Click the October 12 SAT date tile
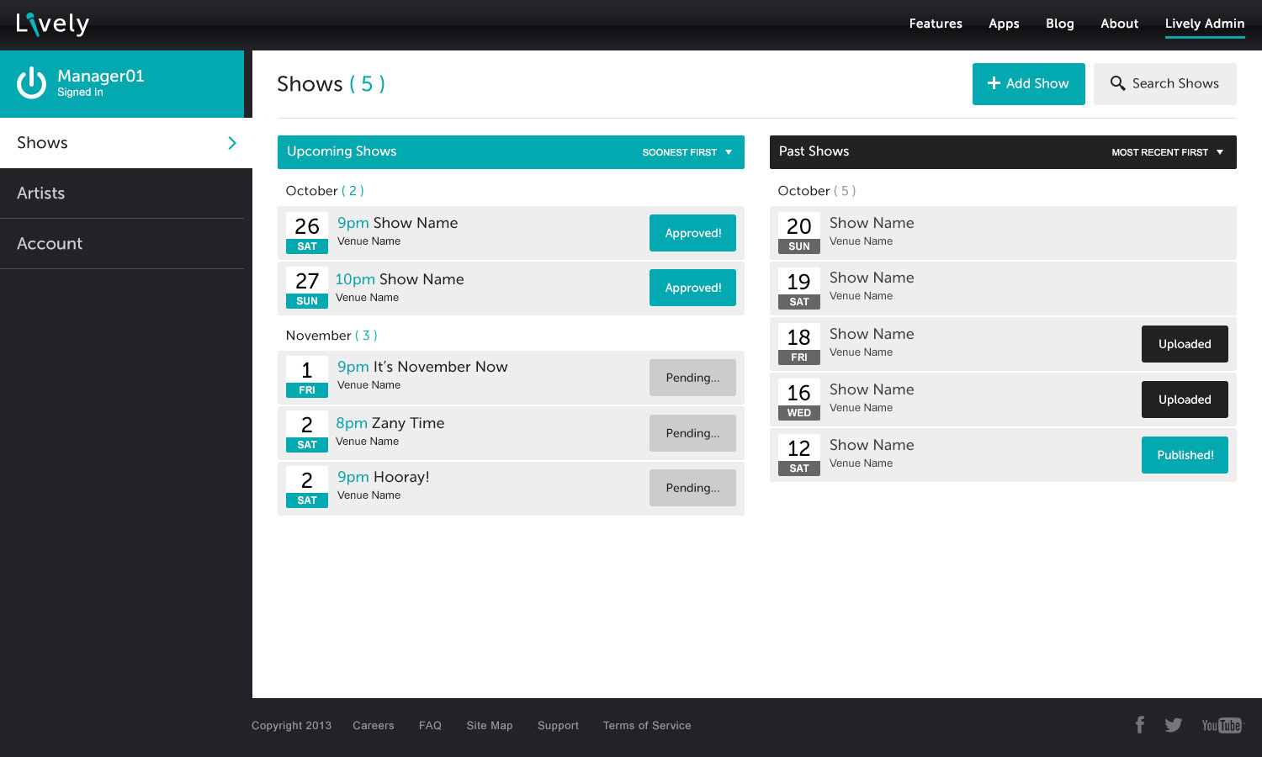The width and height of the screenshot is (1262, 757). [798, 455]
